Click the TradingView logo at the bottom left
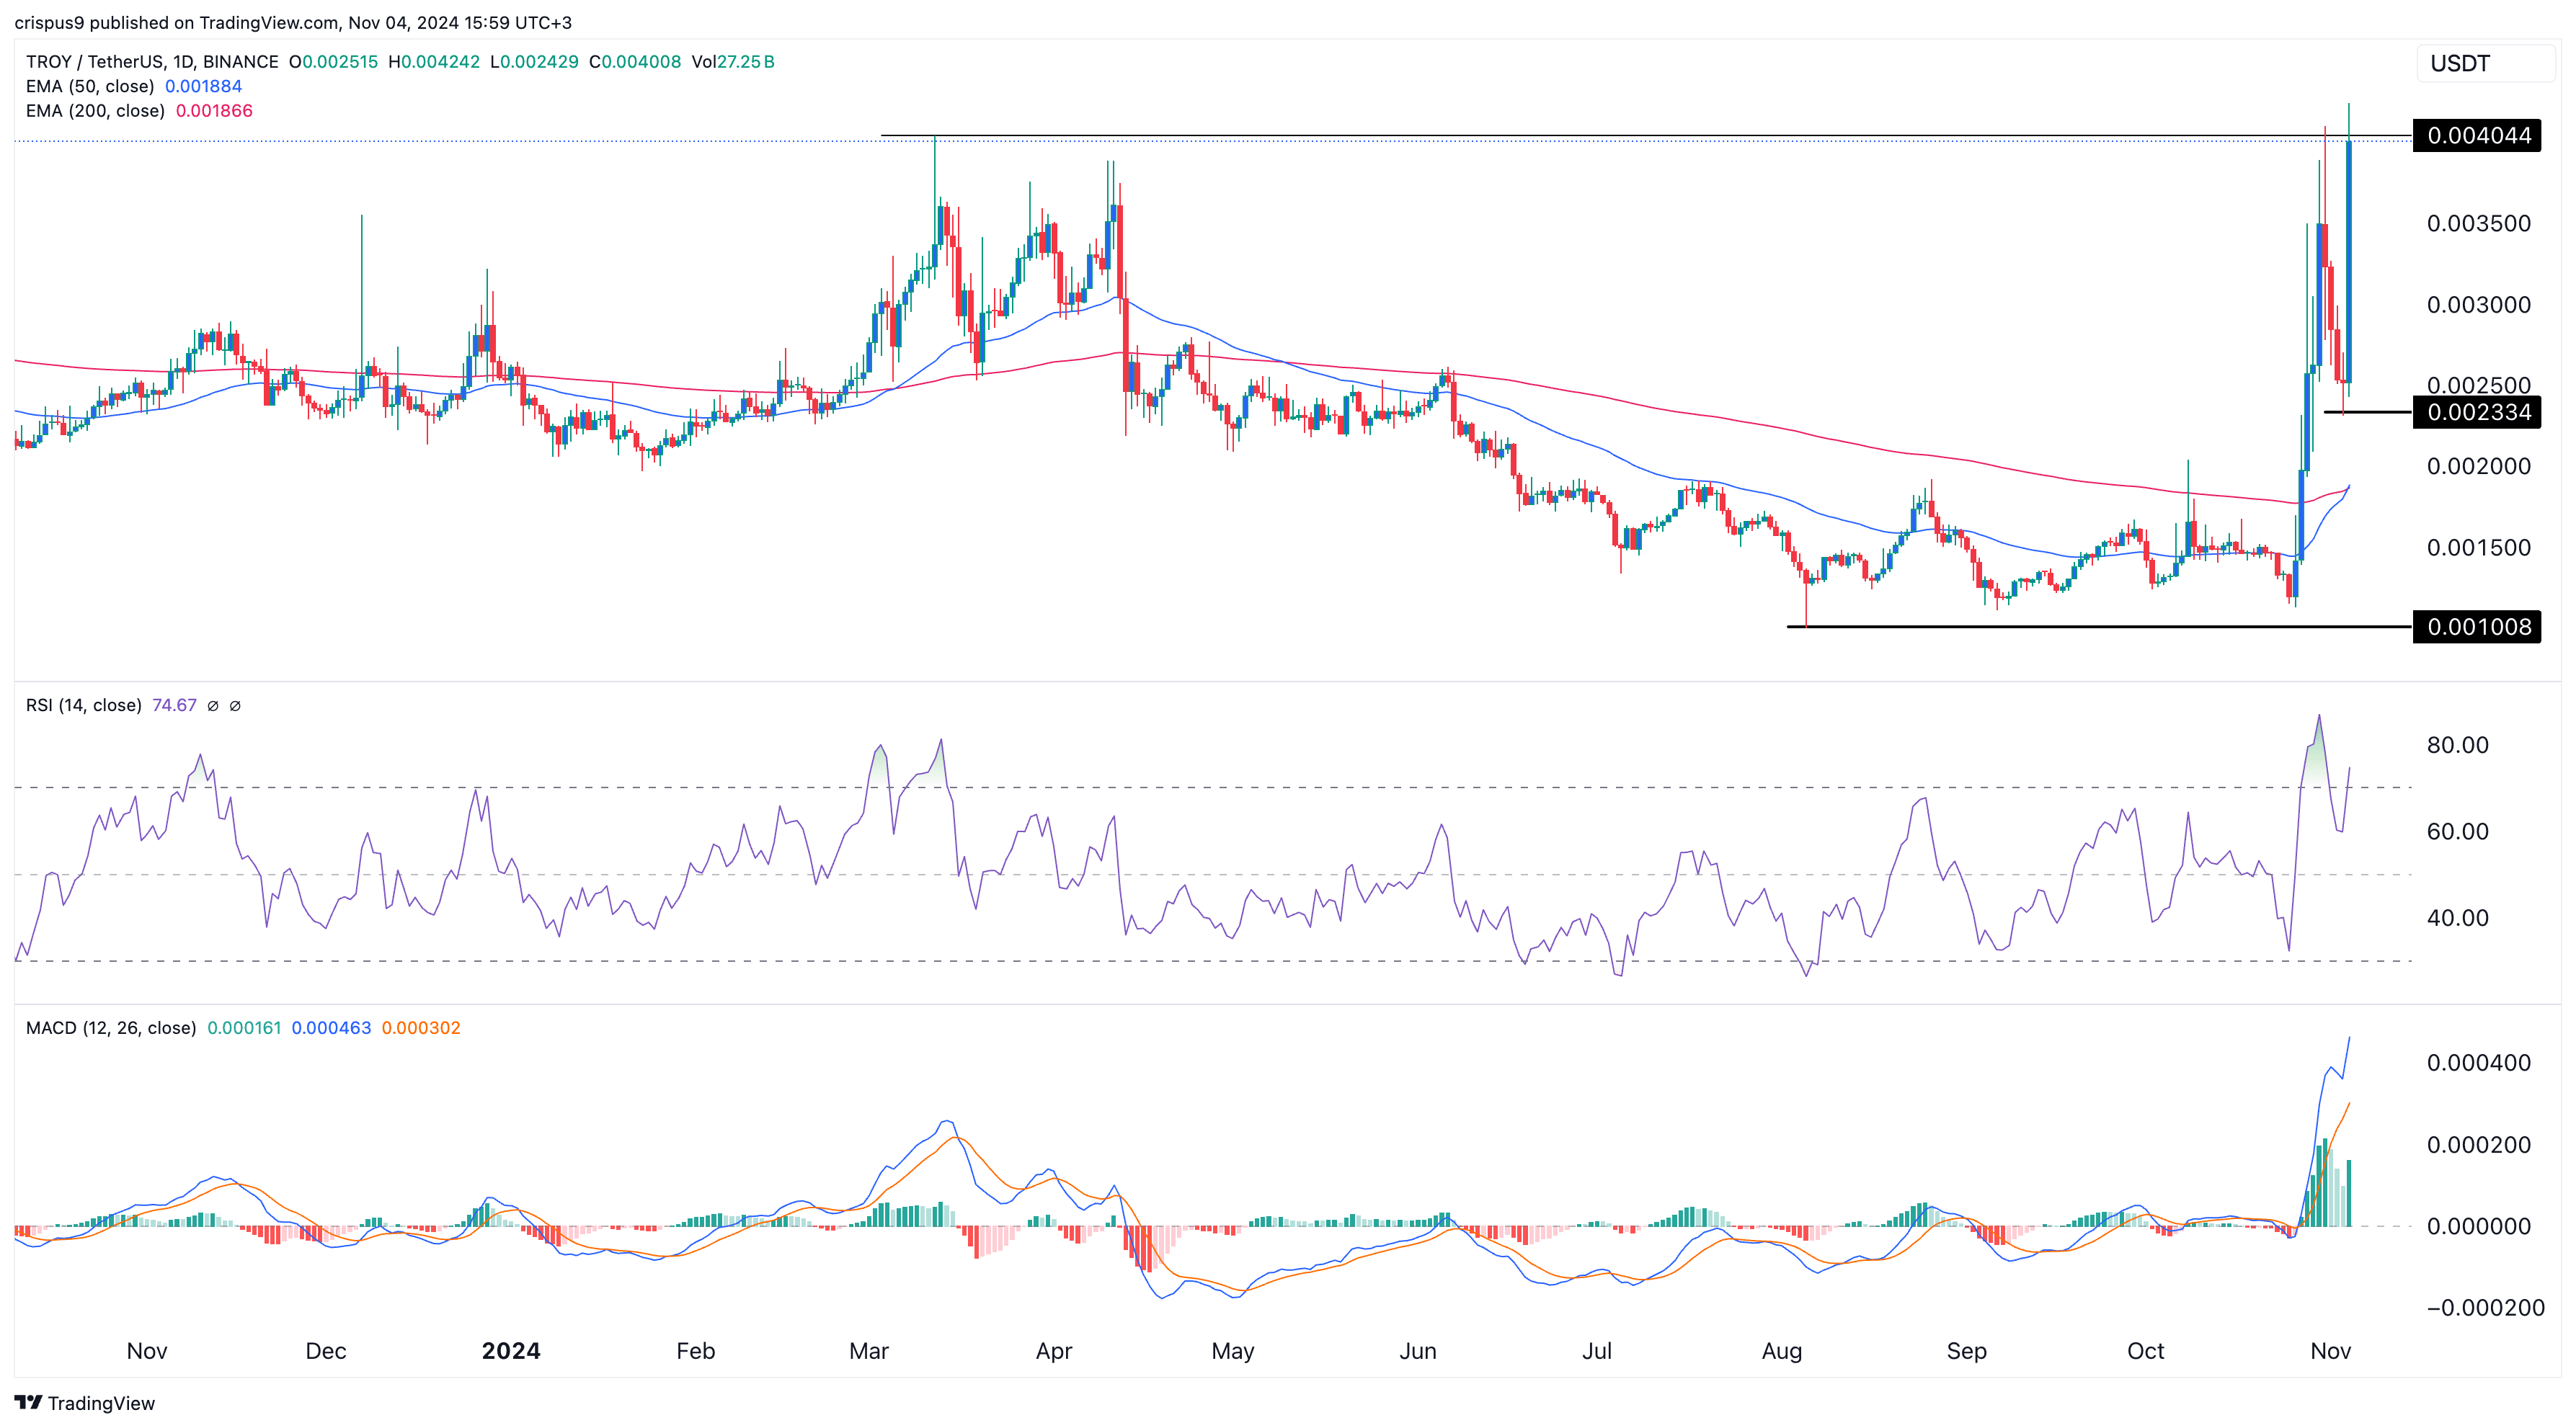2576x1428 pixels. [85, 1403]
